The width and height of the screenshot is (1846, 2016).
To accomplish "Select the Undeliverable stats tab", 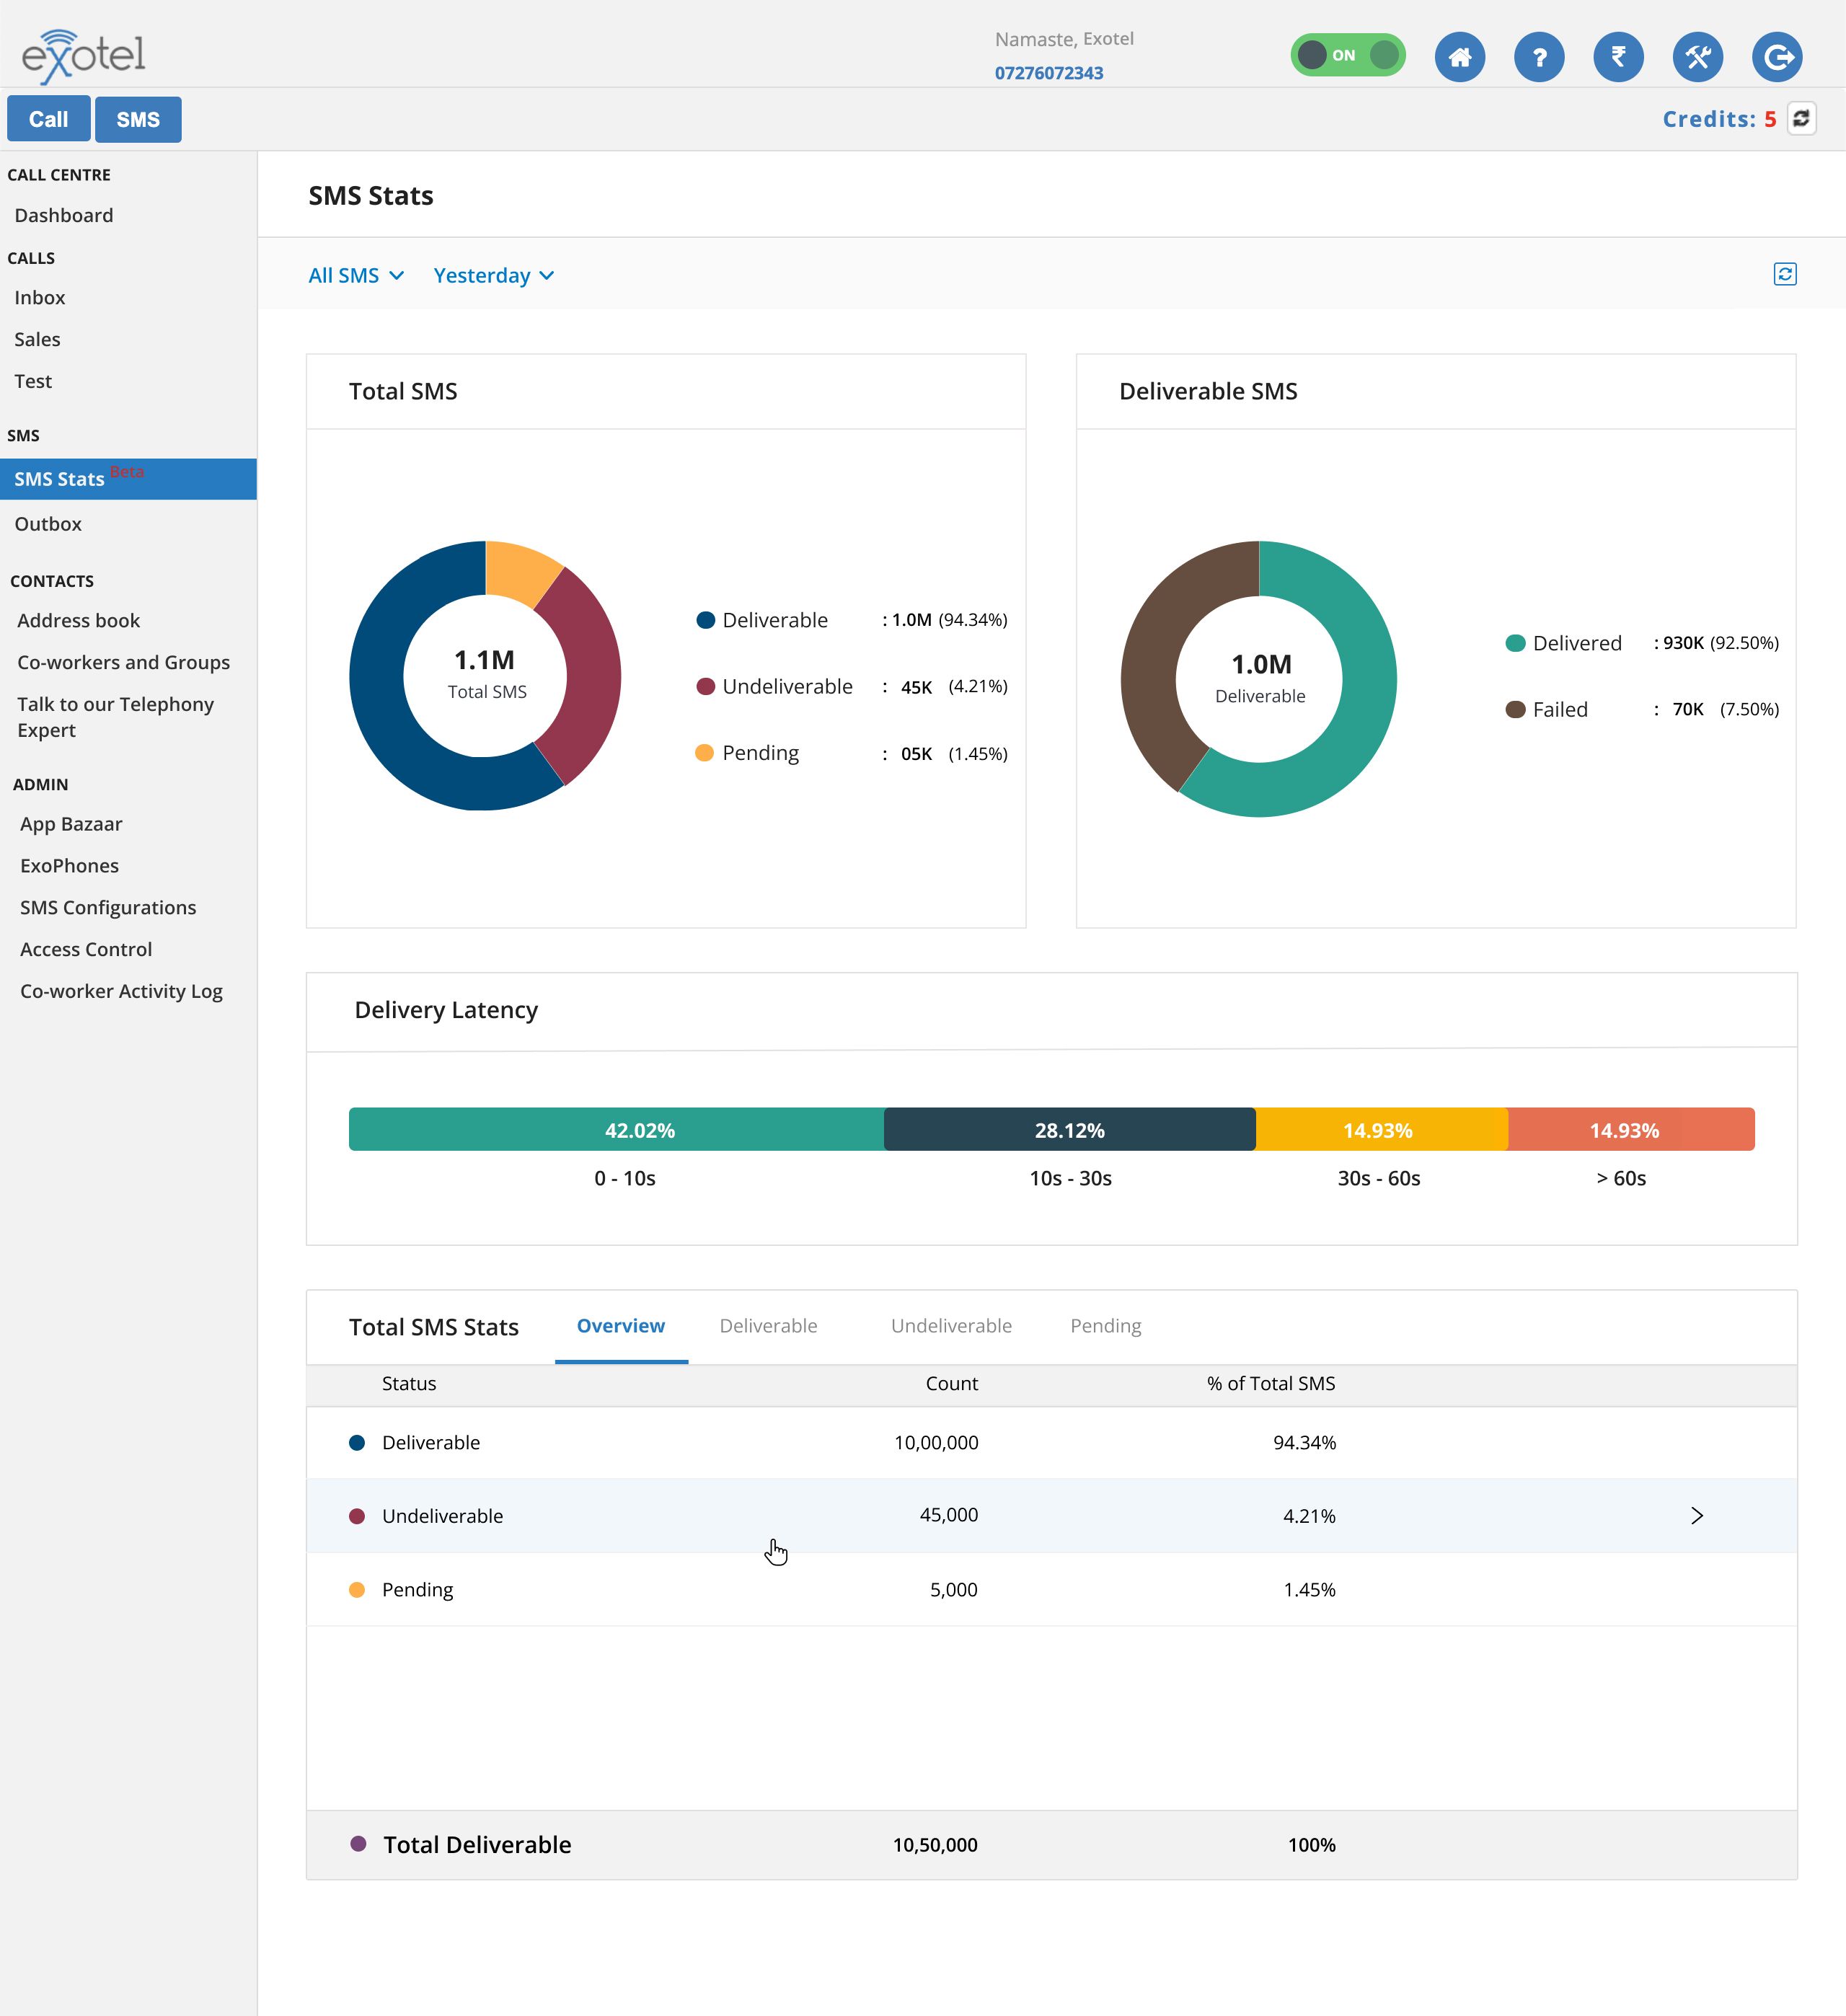I will [951, 1325].
